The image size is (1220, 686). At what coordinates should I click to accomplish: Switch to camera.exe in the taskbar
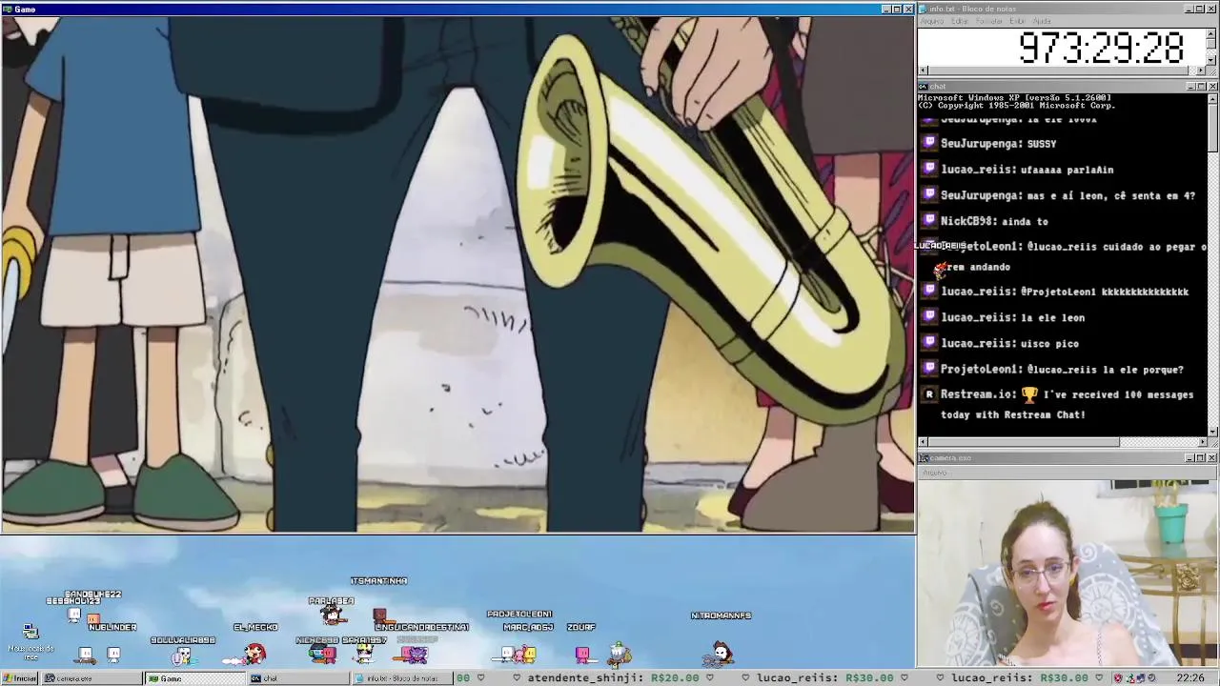click(92, 678)
